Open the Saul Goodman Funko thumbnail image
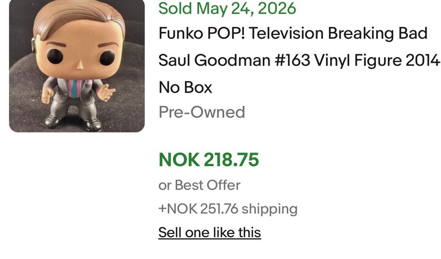The width and height of the screenshot is (441, 259). [x=77, y=66]
